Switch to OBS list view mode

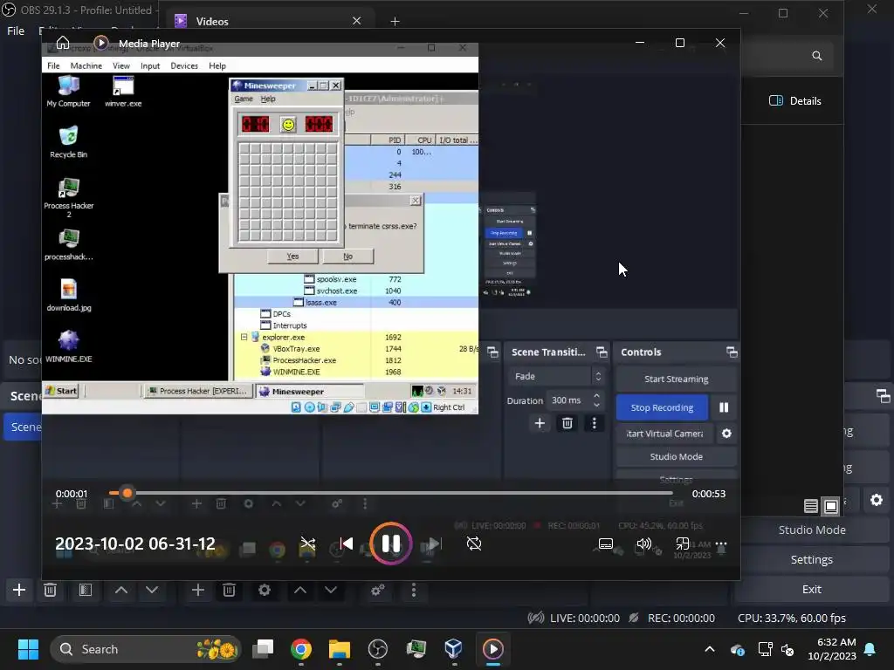811,505
